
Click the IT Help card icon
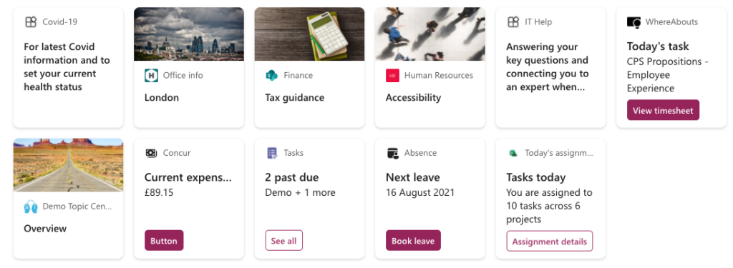[x=513, y=22]
